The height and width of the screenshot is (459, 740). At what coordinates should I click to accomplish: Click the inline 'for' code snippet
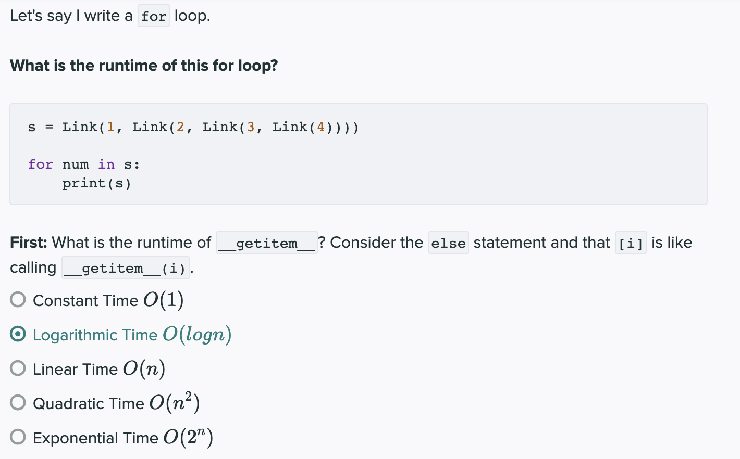(x=154, y=16)
